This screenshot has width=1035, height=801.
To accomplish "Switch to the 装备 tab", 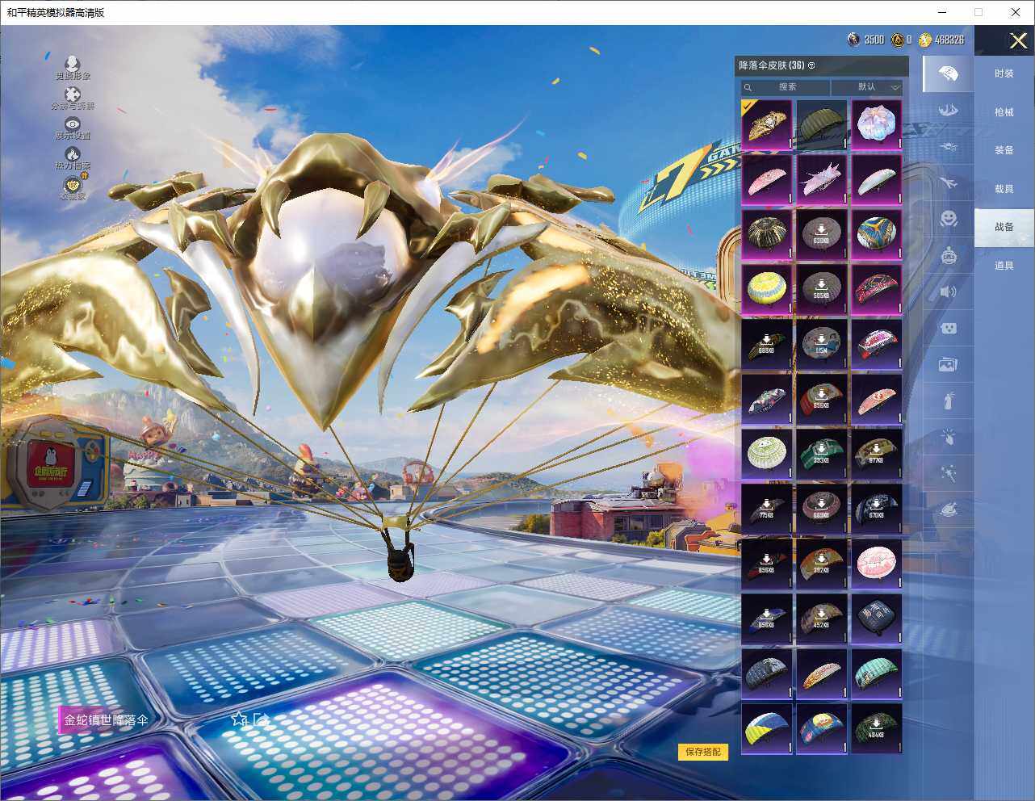I will click(x=1004, y=150).
